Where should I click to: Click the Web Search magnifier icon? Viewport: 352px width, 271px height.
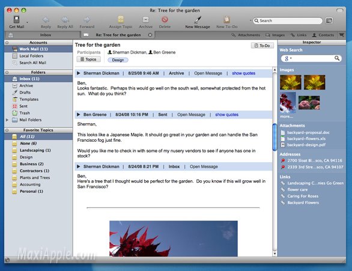[x=337, y=58]
